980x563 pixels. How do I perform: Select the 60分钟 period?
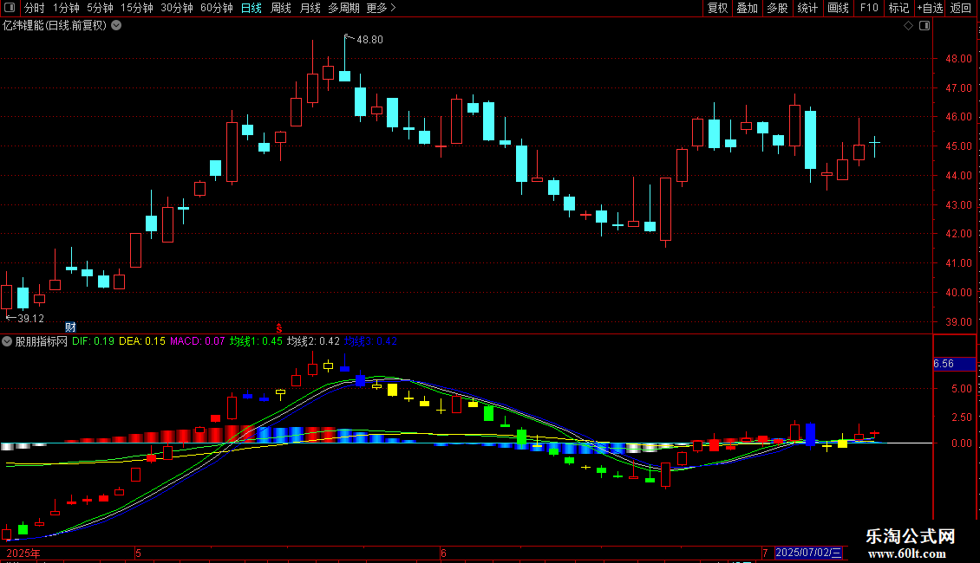(216, 8)
